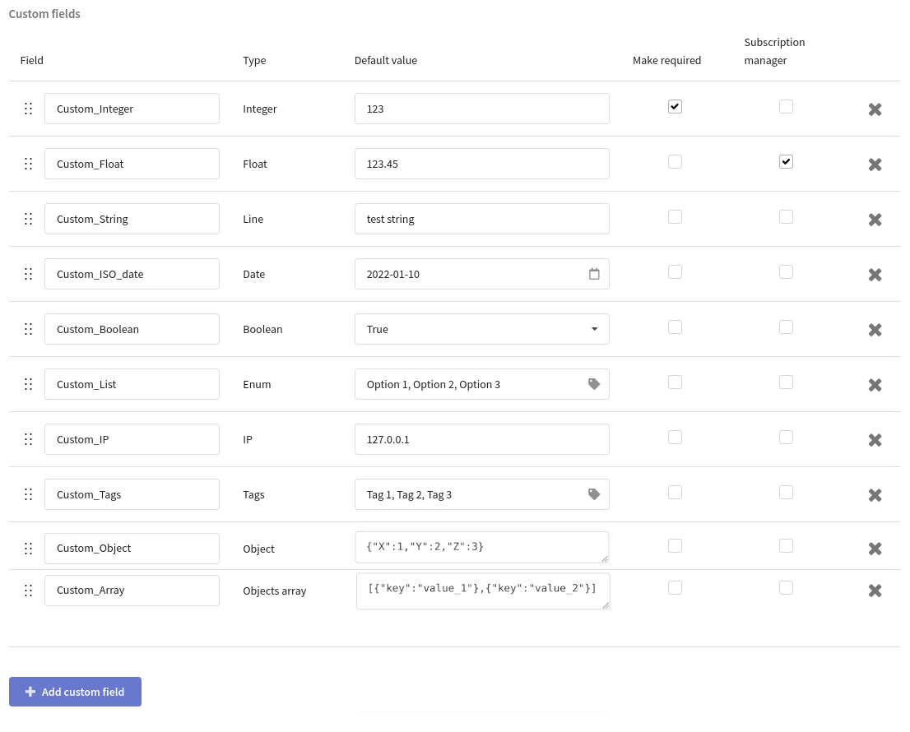Click drag handle beside Custom_Object
This screenshot has width=910, height=732.
[28, 549]
